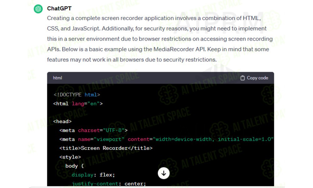
Task: Click the line starting 'features may not work'
Action: pos(132,60)
